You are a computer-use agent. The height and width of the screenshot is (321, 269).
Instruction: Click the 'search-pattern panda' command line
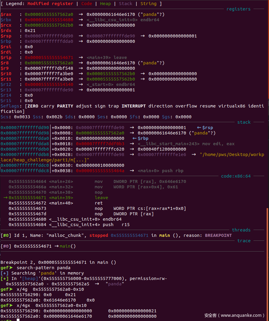click(x=43, y=268)
